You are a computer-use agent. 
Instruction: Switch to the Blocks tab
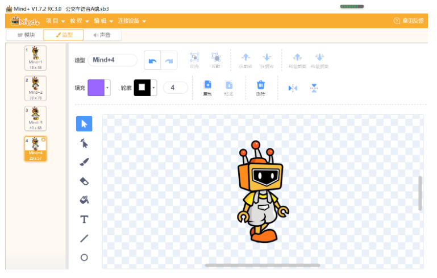[26, 35]
